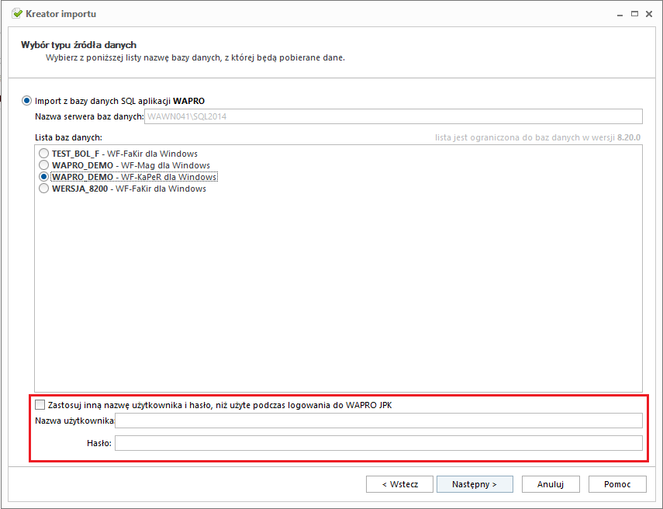Viewport: 663px width, 509px height.
Task: Proceed with the Następny button
Action: click(475, 484)
